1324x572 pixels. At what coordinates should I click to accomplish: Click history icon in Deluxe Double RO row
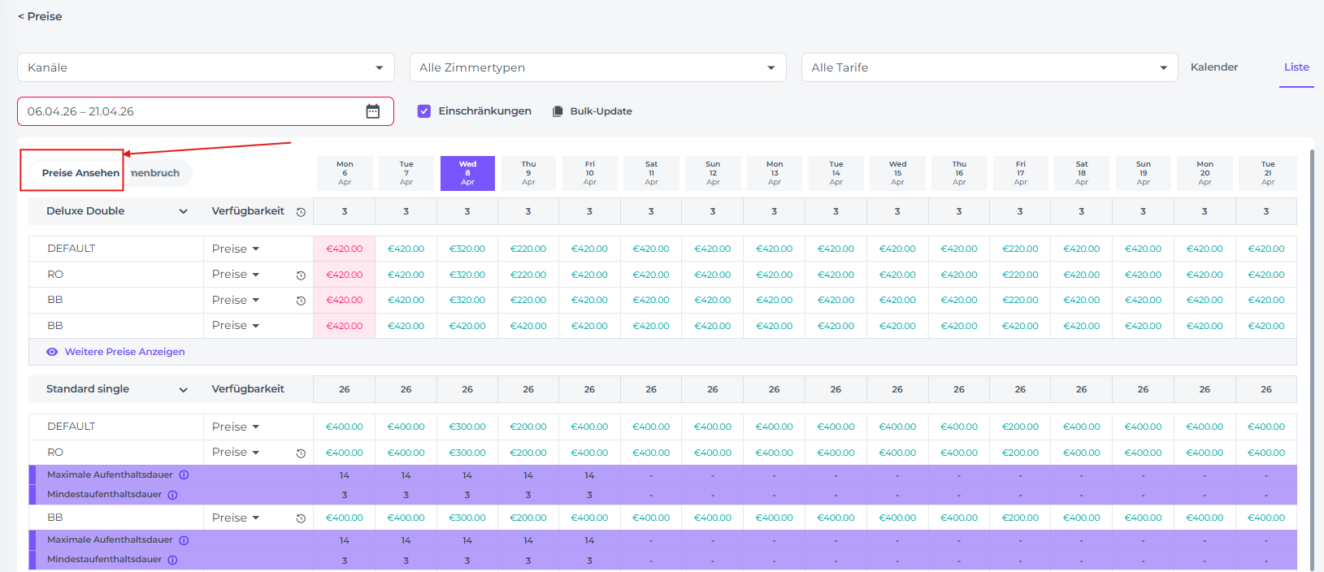(301, 275)
